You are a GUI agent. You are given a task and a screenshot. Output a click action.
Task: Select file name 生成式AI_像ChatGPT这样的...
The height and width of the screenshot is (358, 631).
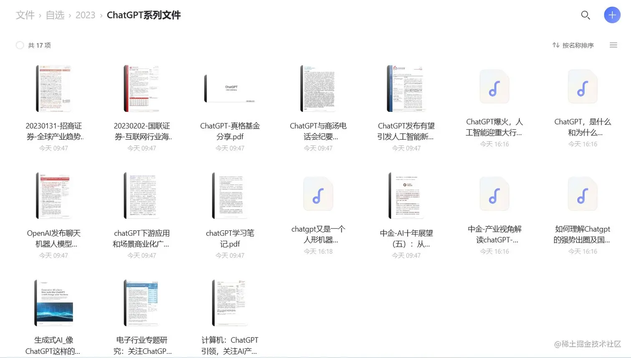(53, 345)
